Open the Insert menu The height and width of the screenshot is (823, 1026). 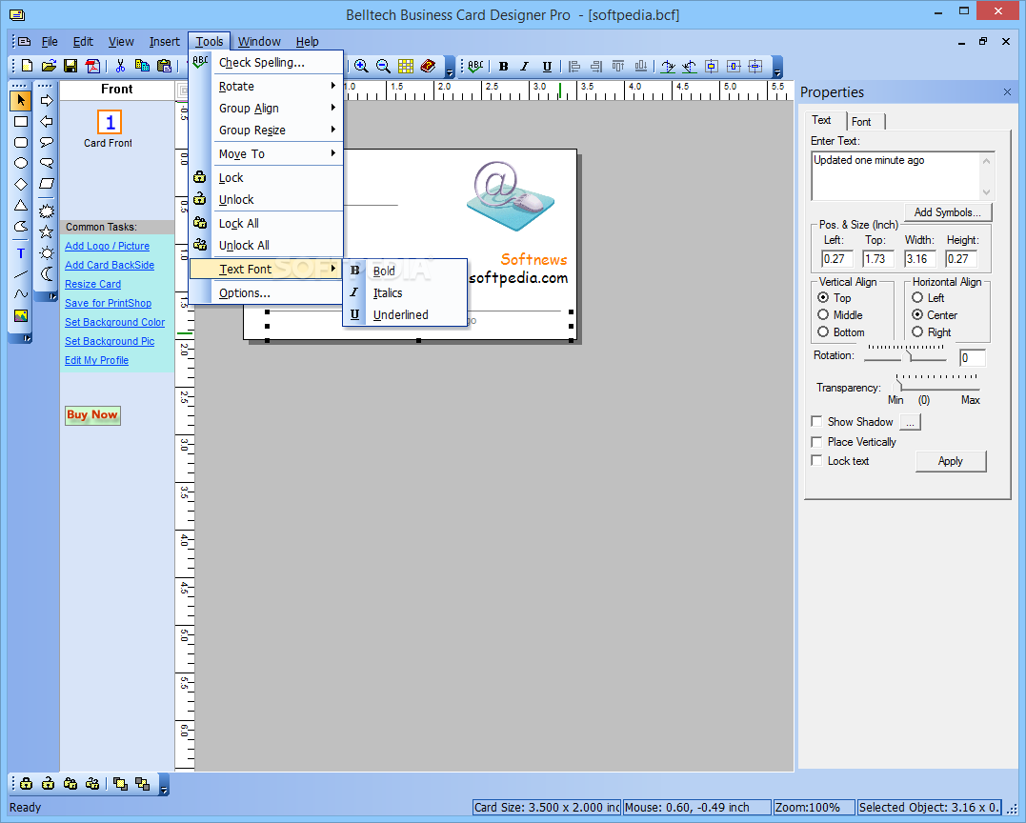(164, 41)
